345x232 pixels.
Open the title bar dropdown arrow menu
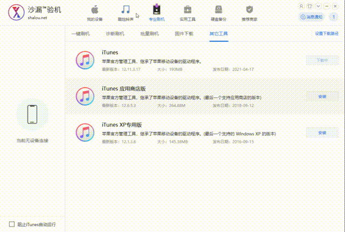tap(318, 6)
